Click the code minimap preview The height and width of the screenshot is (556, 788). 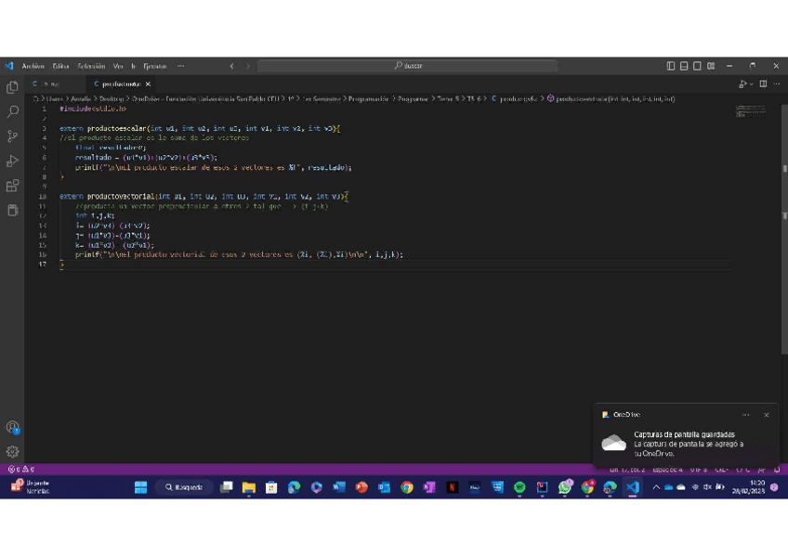click(x=751, y=111)
